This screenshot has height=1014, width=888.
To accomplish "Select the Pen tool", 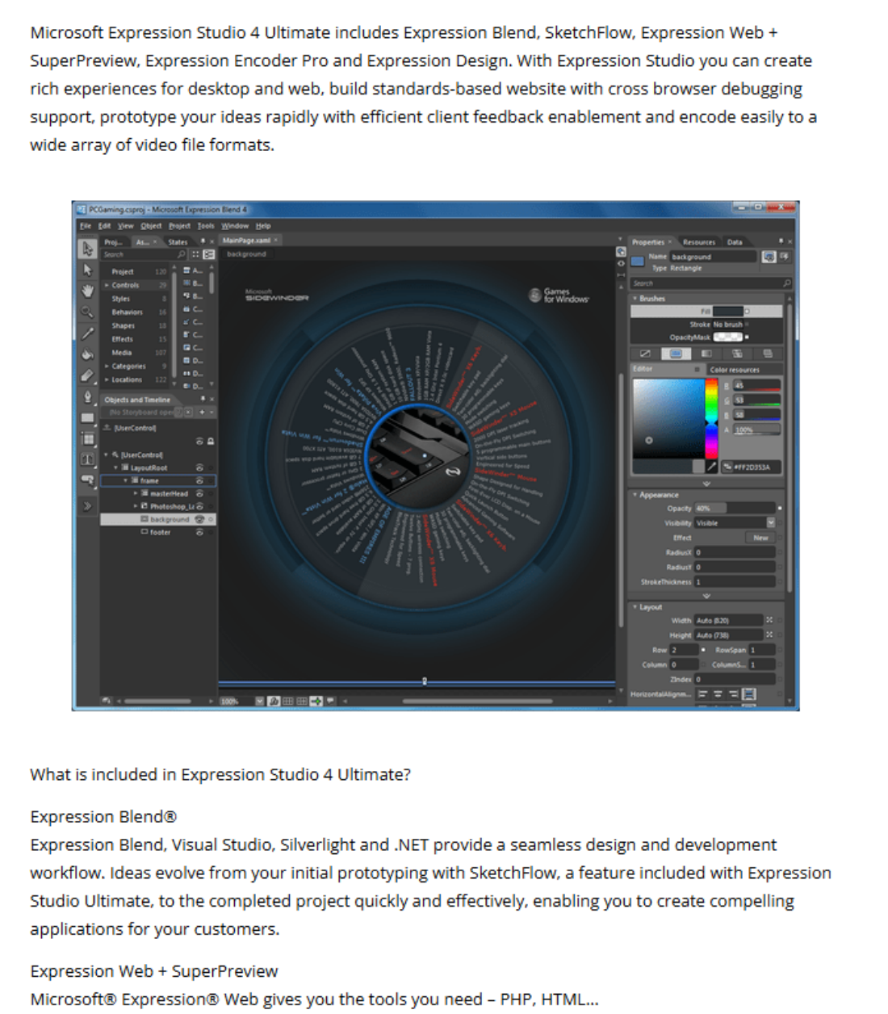I will click(87, 396).
